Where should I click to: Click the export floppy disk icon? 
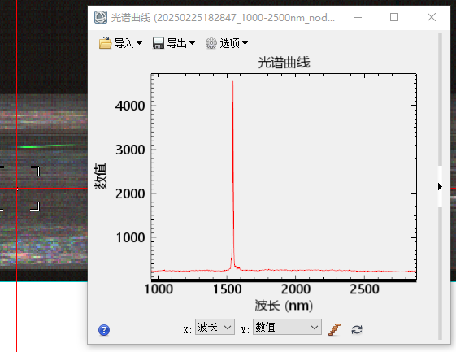(x=159, y=43)
